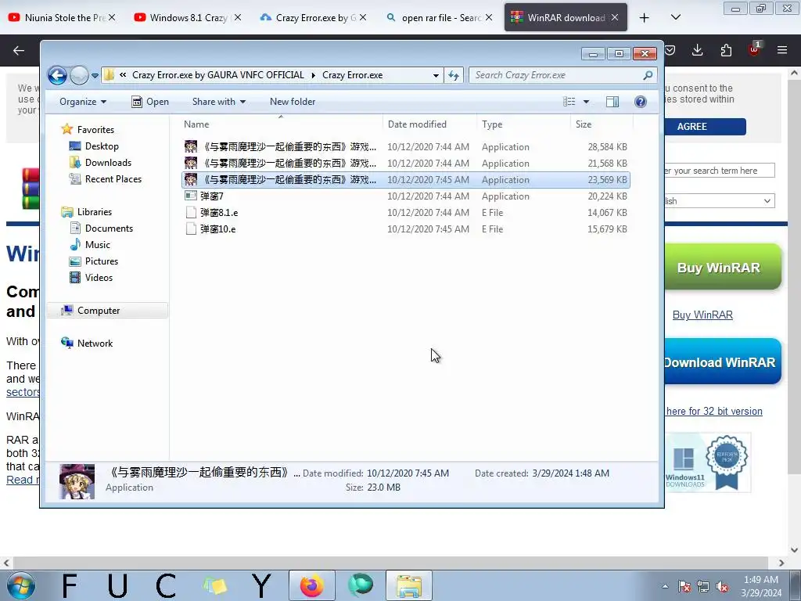Click the green Buy WinRAR button
This screenshot has width=801, height=601.
click(x=722, y=268)
